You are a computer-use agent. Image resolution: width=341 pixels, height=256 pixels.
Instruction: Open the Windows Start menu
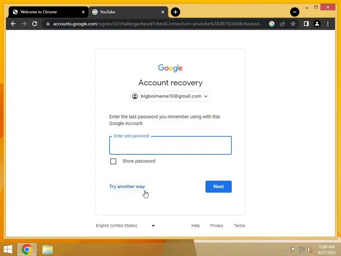click(8, 249)
